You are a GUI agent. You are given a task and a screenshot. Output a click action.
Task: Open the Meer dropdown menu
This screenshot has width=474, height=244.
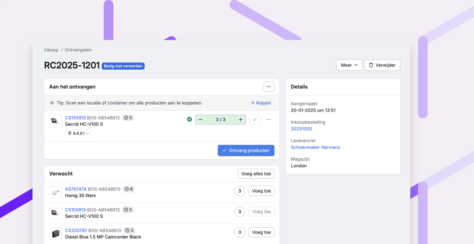349,65
